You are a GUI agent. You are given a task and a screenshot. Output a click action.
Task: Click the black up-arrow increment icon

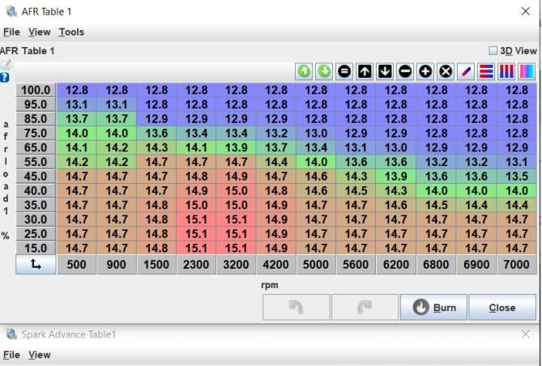(x=365, y=71)
